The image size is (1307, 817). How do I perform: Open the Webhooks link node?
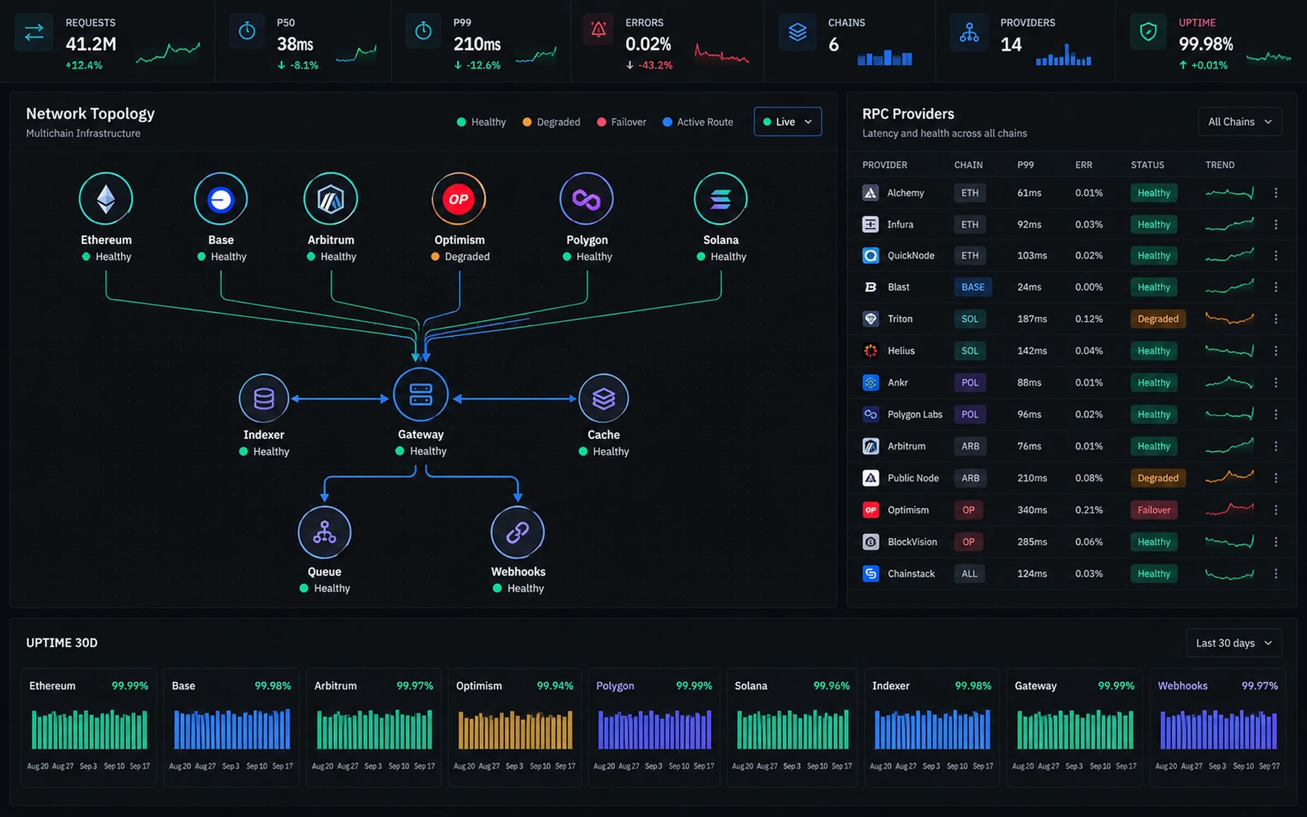517,532
